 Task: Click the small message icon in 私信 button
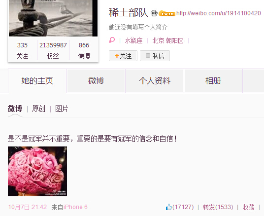148,55
